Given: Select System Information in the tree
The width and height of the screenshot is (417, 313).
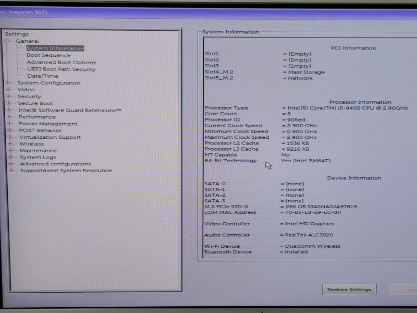Looking at the screenshot, I should pos(55,49).
